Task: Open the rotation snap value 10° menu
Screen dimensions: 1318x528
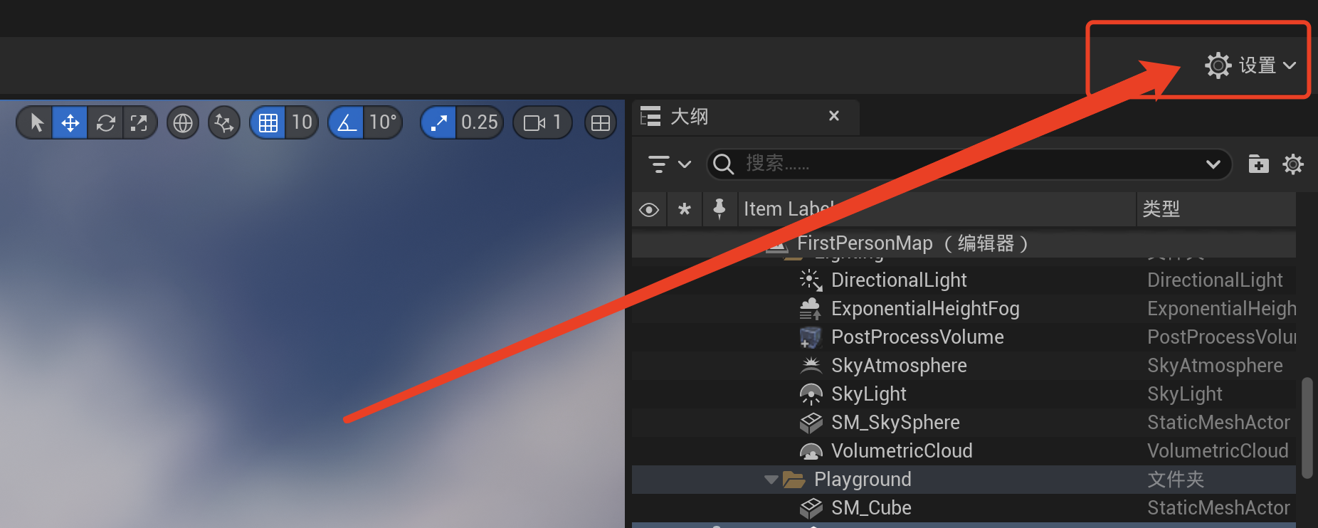Action: (383, 123)
